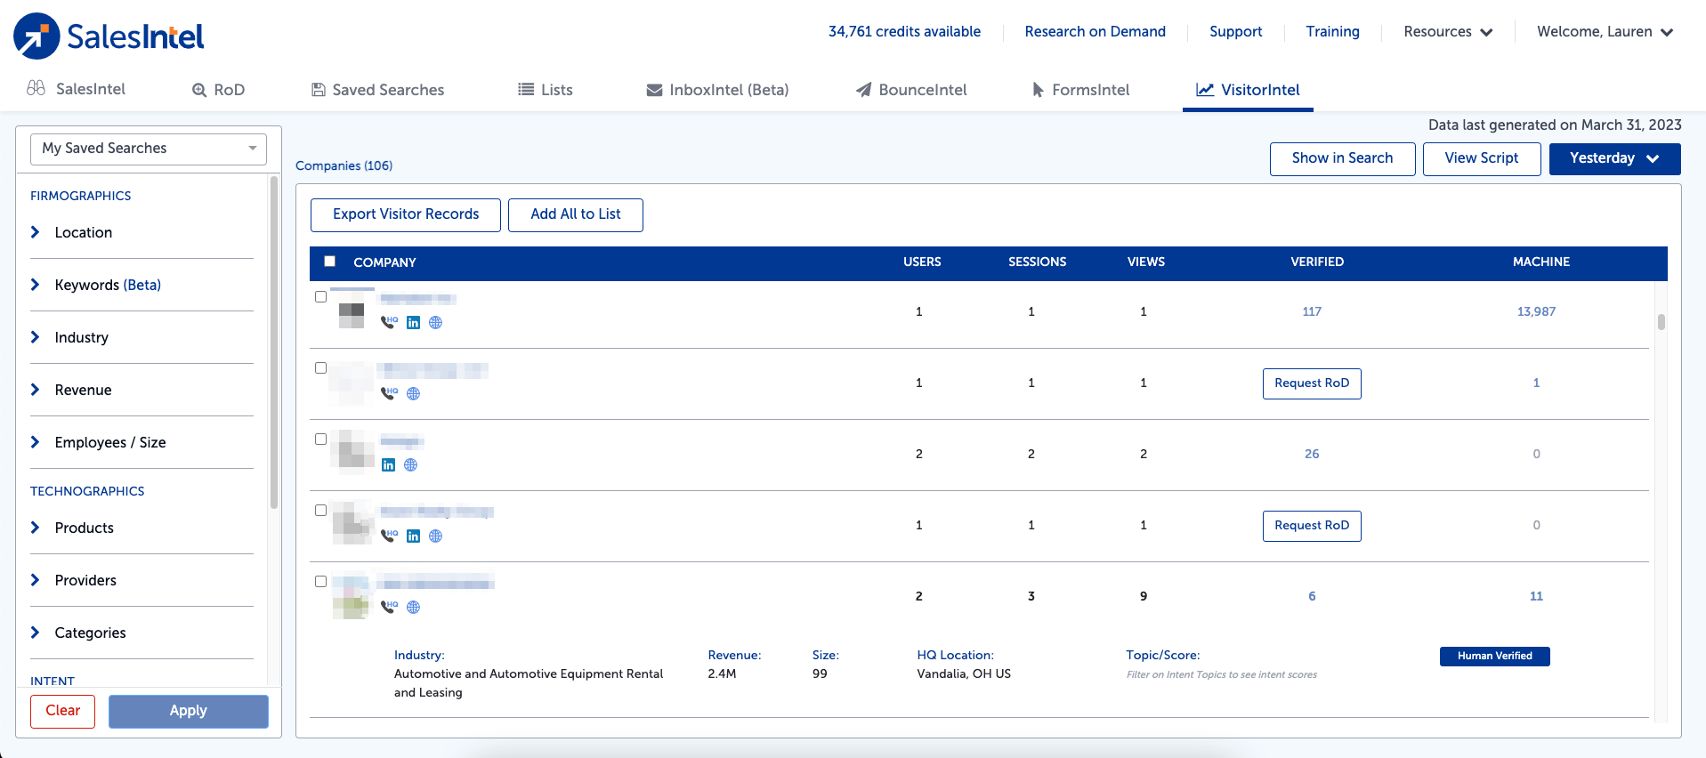Image resolution: width=1706 pixels, height=758 pixels.
Task: Click the Add All to List button
Action: tap(576, 214)
